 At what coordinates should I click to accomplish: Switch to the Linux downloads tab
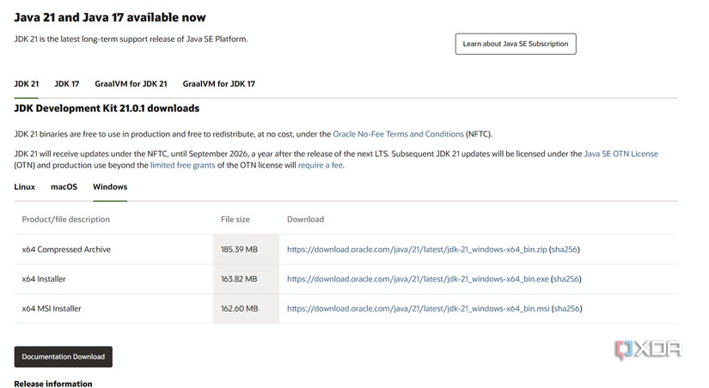[x=25, y=186]
